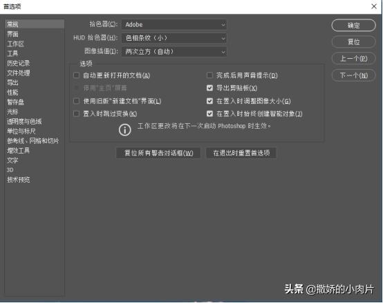The width and height of the screenshot is (383, 303).
Task: Click the info icon beside workspace notice
Action: point(125,130)
